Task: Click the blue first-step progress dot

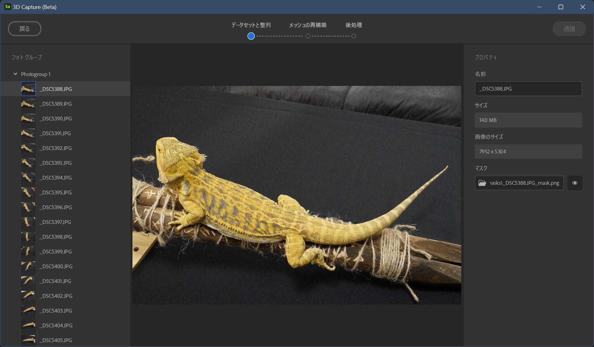Action: 251,36
